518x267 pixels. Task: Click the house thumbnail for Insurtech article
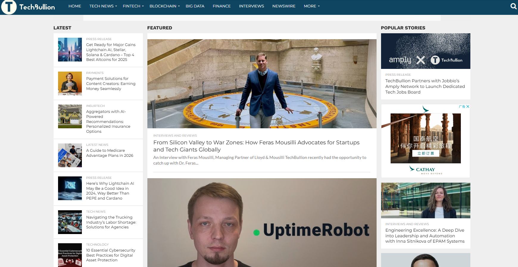70,116
